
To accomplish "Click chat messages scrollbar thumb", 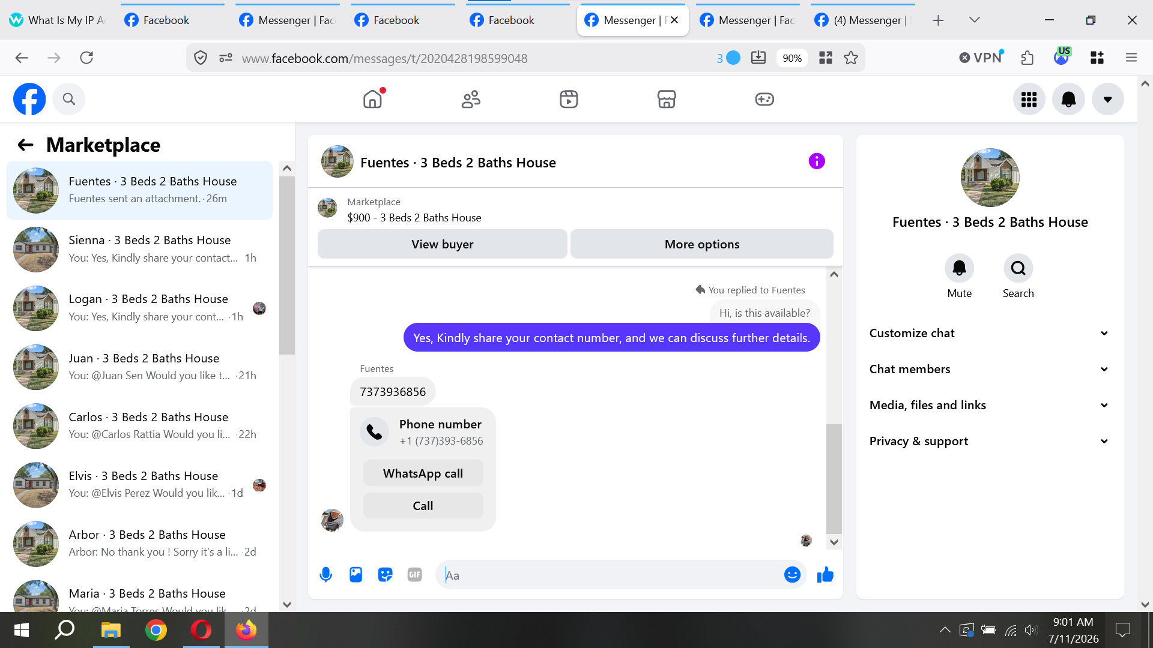I will (x=834, y=479).
